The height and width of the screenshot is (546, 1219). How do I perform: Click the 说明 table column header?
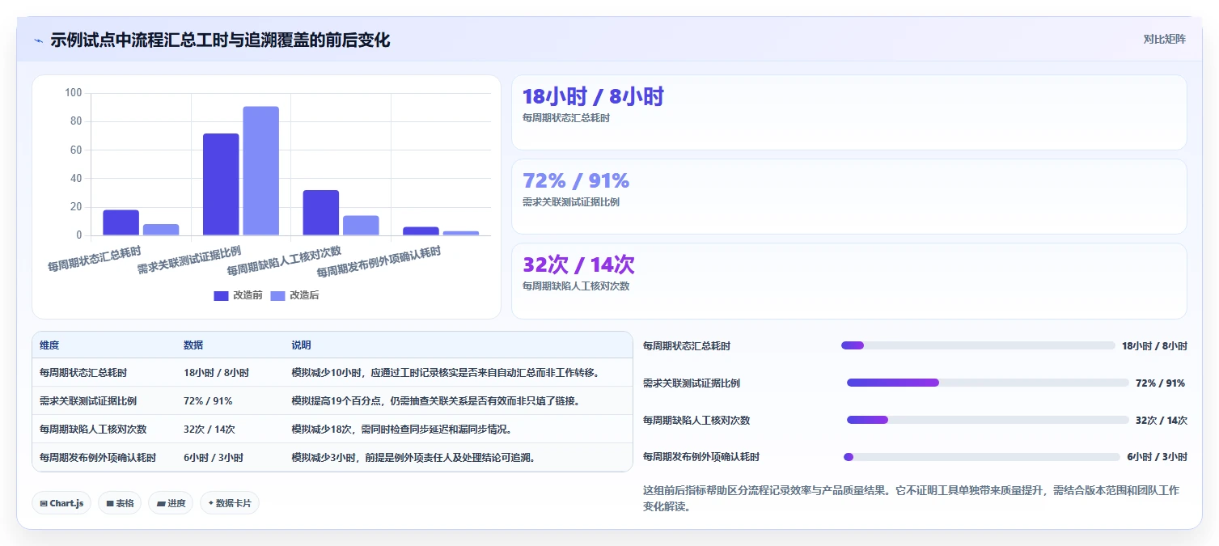coord(302,345)
